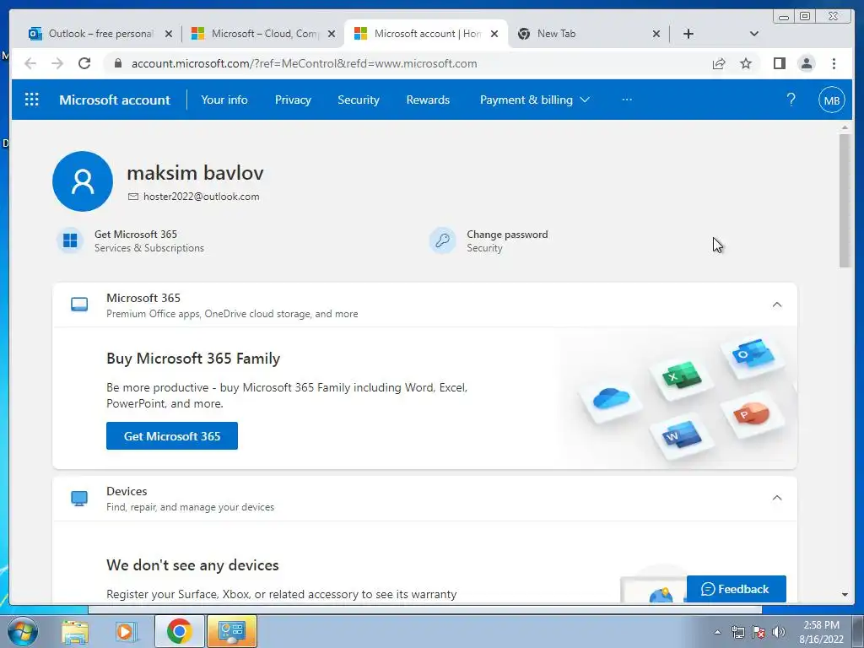The height and width of the screenshot is (648, 864).
Task: Collapse the Microsoft 365 section
Action: coord(777,305)
